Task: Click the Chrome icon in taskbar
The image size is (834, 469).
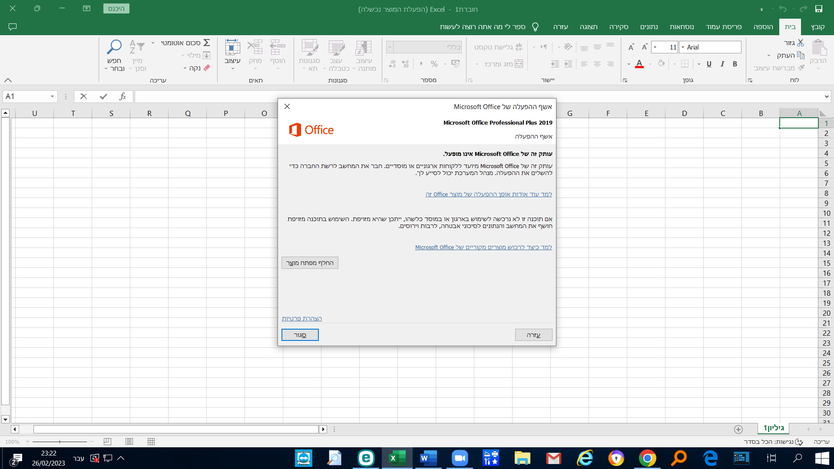Action: (x=647, y=458)
